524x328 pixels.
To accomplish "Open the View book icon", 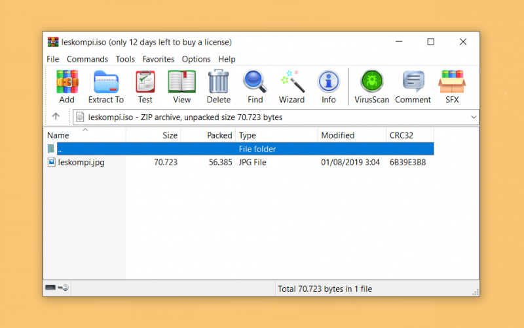I will coord(182,81).
